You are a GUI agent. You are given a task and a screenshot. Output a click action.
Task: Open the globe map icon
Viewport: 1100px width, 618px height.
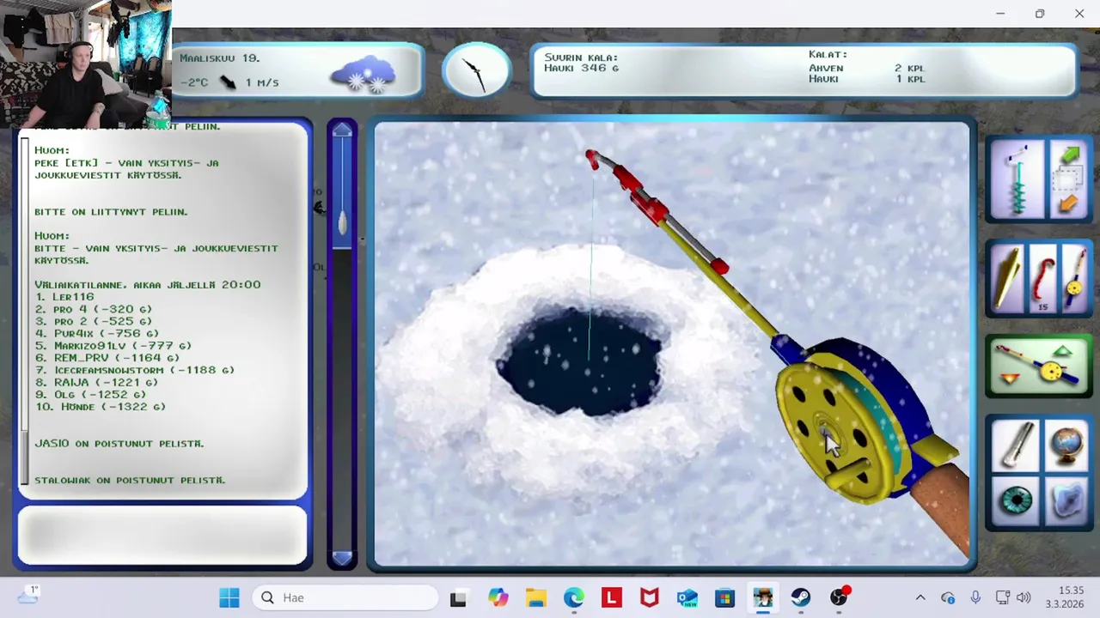1066,445
